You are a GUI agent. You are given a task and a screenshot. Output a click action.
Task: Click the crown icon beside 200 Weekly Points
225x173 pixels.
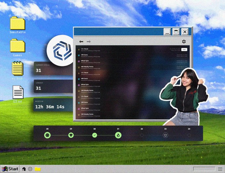point(79,115)
